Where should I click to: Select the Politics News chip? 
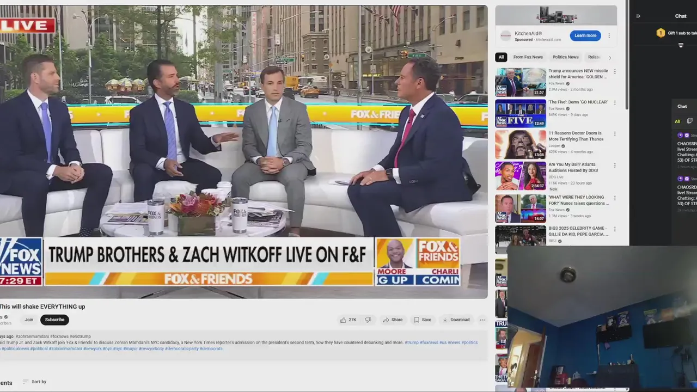click(x=565, y=57)
